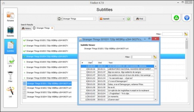Screen dimensions: 194x112
Task: Click search results scrollbar up arrow
Action: 187,39
